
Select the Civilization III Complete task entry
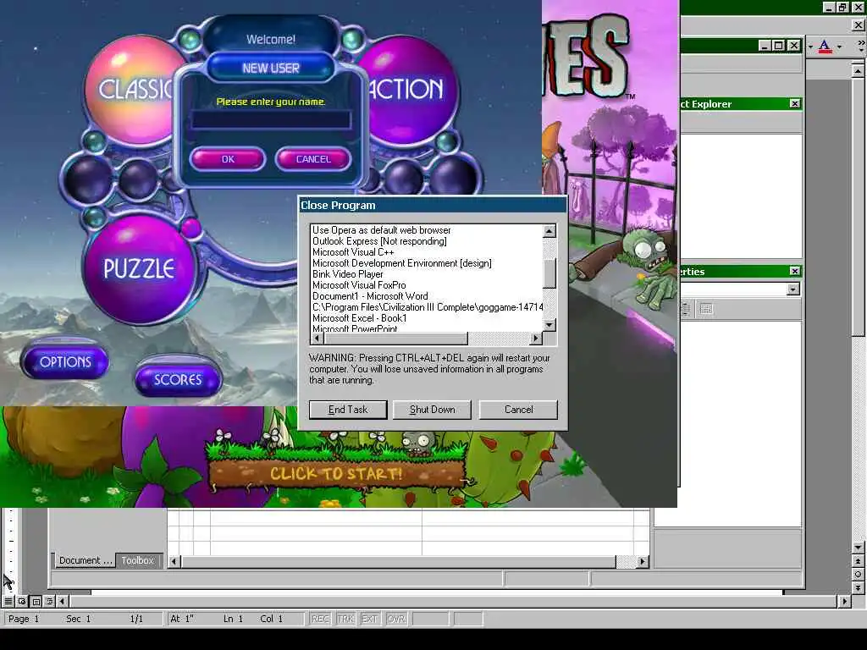tap(428, 307)
